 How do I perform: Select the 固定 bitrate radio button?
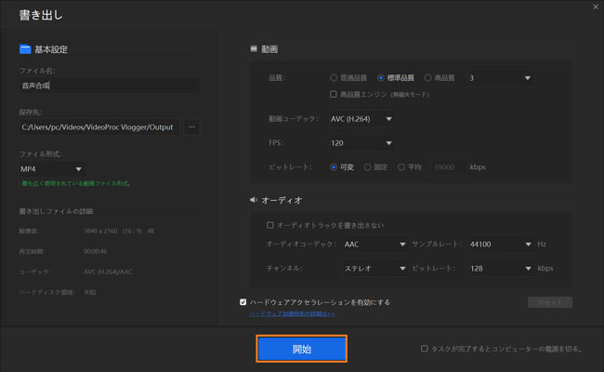click(x=367, y=166)
